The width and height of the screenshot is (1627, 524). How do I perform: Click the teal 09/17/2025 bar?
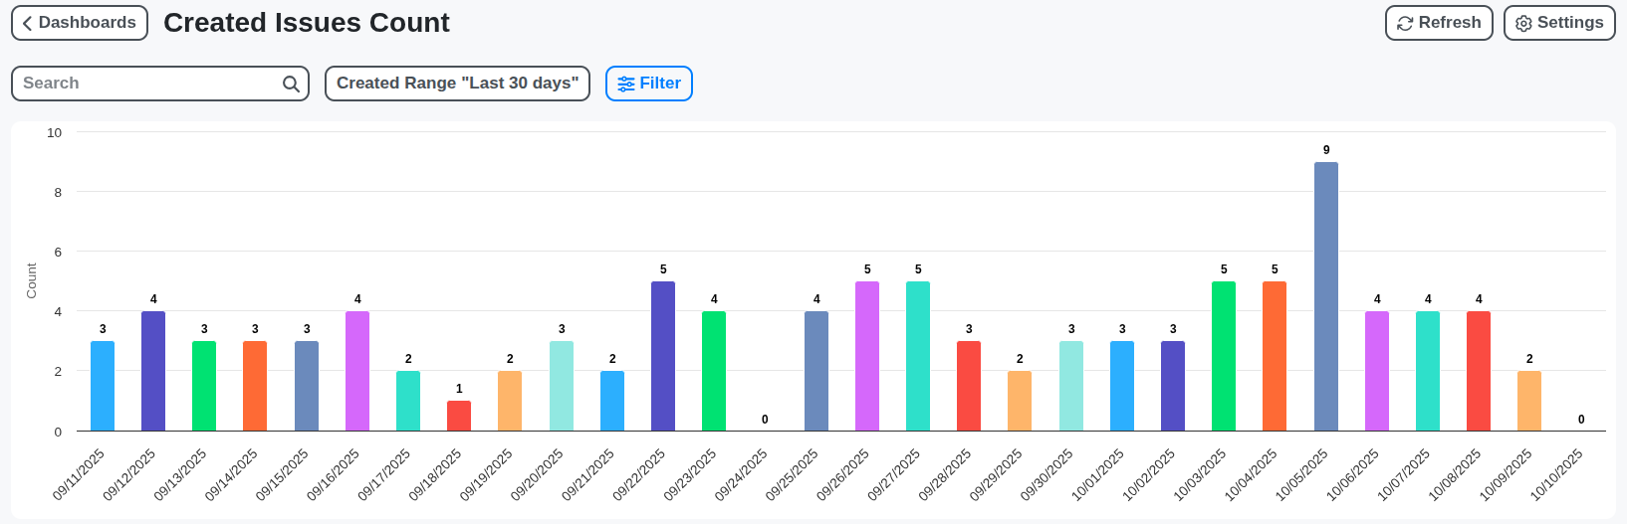click(408, 401)
